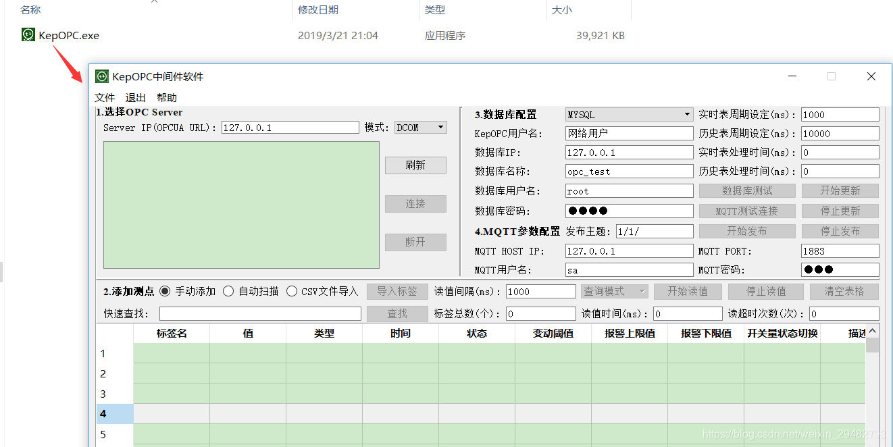Image resolution: width=893 pixels, height=447 pixels.
Task: Open the 退出 menu
Action: pos(136,98)
